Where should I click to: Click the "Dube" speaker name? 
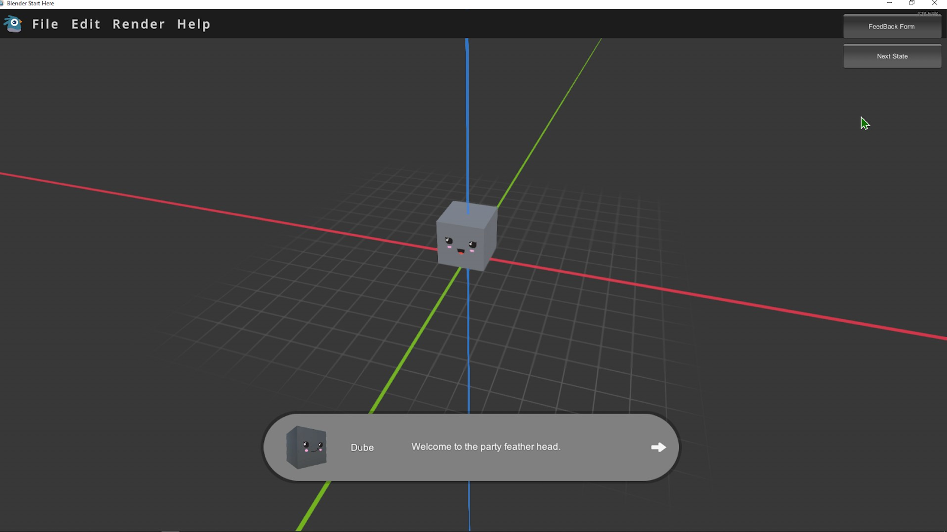click(x=362, y=447)
